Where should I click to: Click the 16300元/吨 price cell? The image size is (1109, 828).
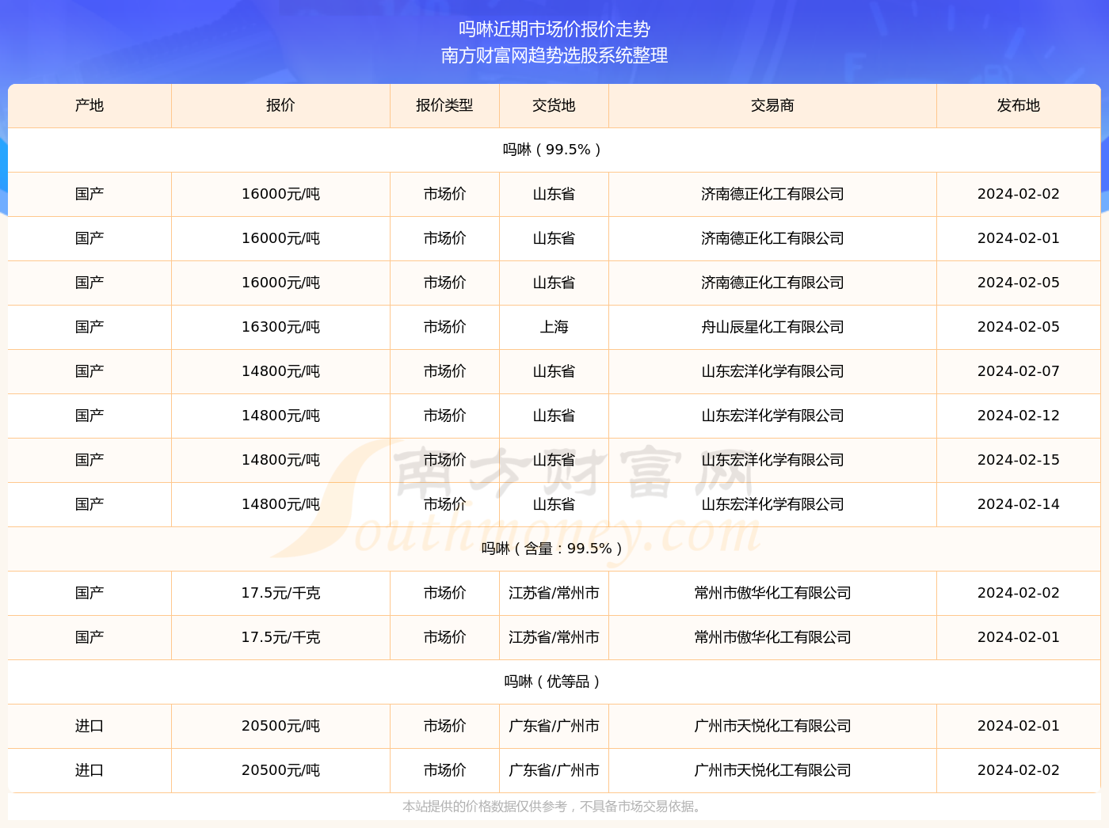click(280, 327)
